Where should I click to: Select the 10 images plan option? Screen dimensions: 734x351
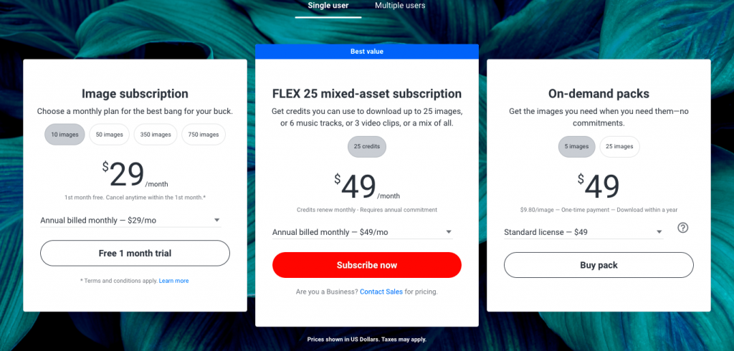point(65,135)
